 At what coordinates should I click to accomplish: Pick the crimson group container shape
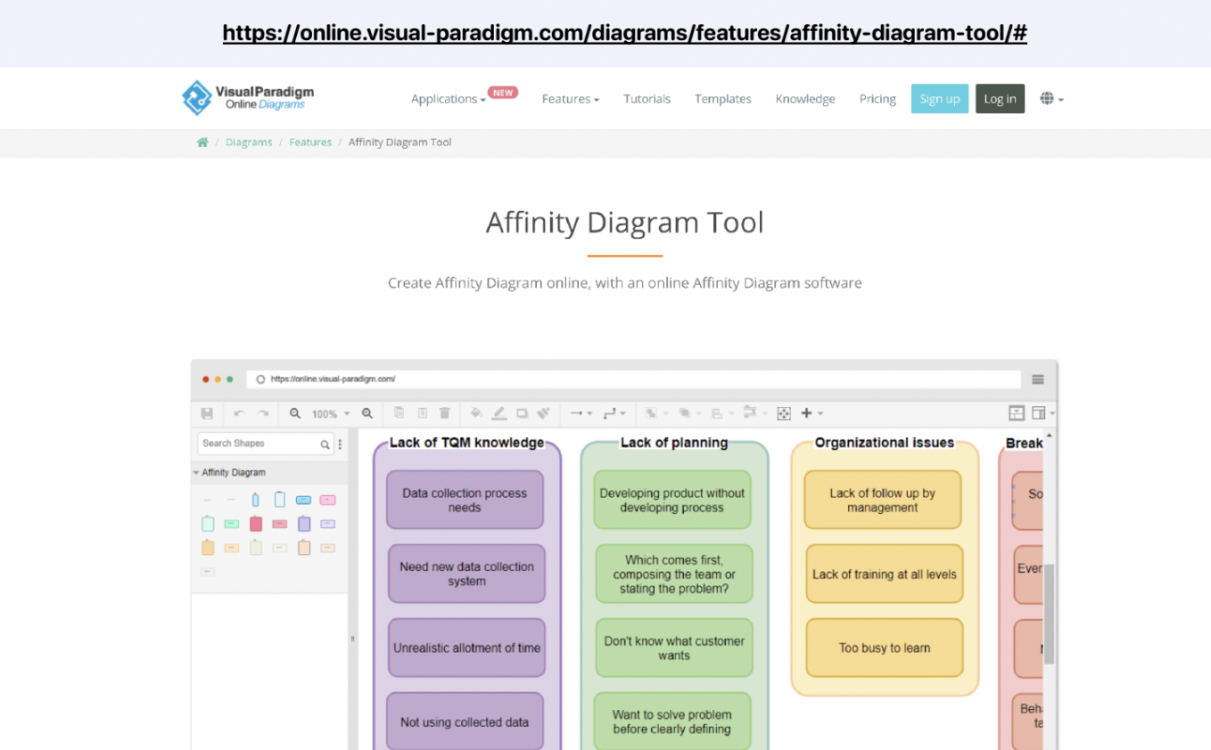click(x=256, y=524)
